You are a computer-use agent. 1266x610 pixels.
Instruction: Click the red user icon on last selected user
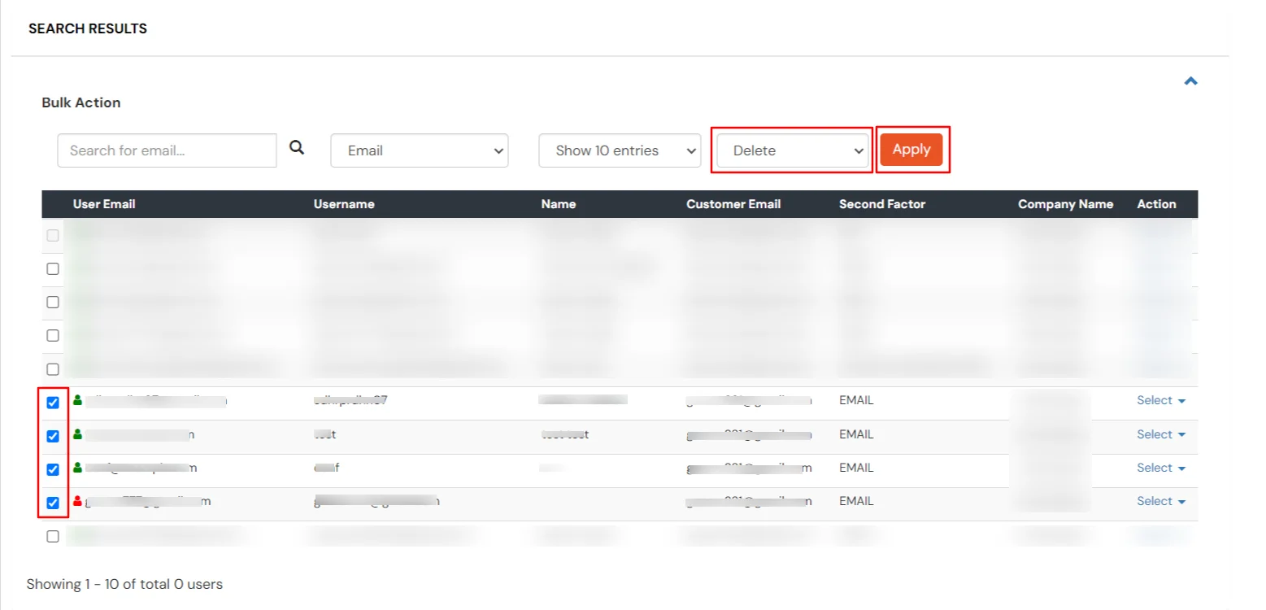tap(77, 500)
